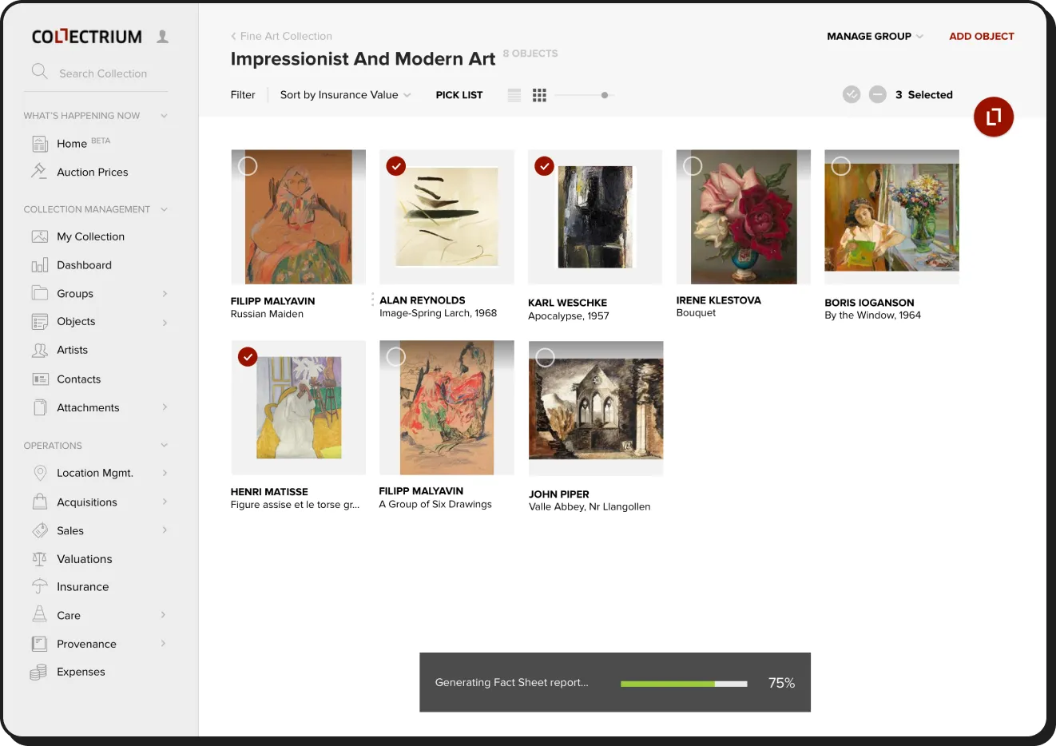
Task: Open the Valuations section
Action: coord(82,558)
